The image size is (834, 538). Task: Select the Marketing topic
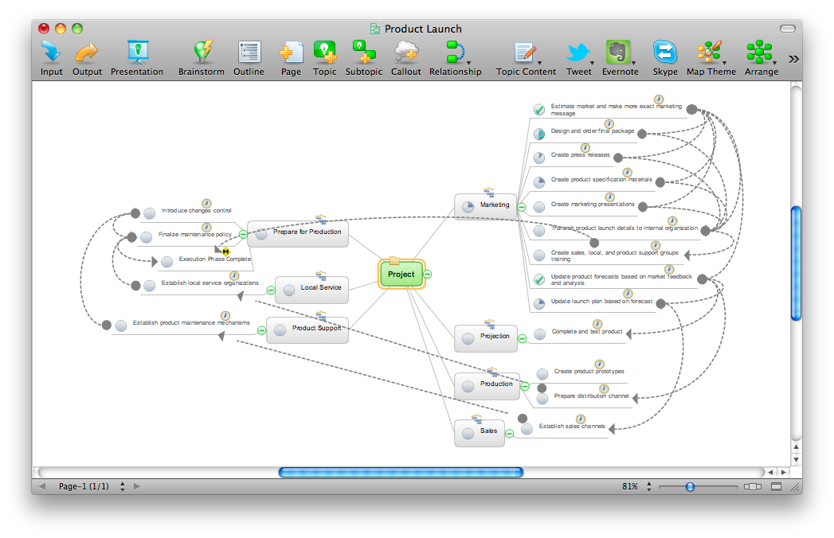pyautogui.click(x=485, y=206)
